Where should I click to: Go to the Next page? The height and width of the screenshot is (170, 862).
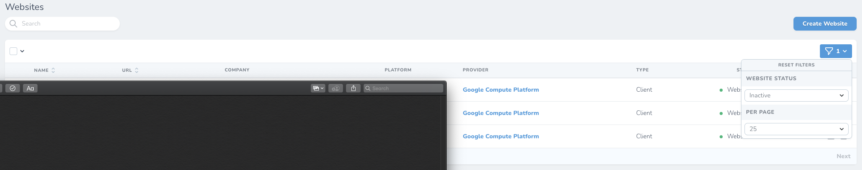tap(843, 156)
